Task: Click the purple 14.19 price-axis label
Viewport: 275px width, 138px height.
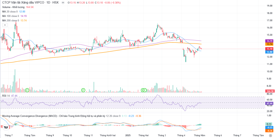Action: tap(269, 41)
